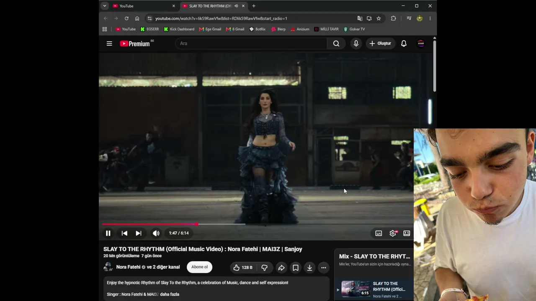Image resolution: width=536 pixels, height=301 pixels.
Task: Toggle subtitles on the video
Action: point(379,233)
